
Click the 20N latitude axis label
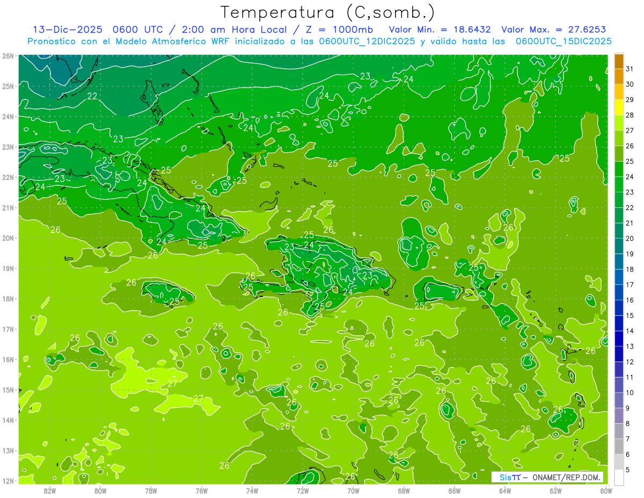8,238
